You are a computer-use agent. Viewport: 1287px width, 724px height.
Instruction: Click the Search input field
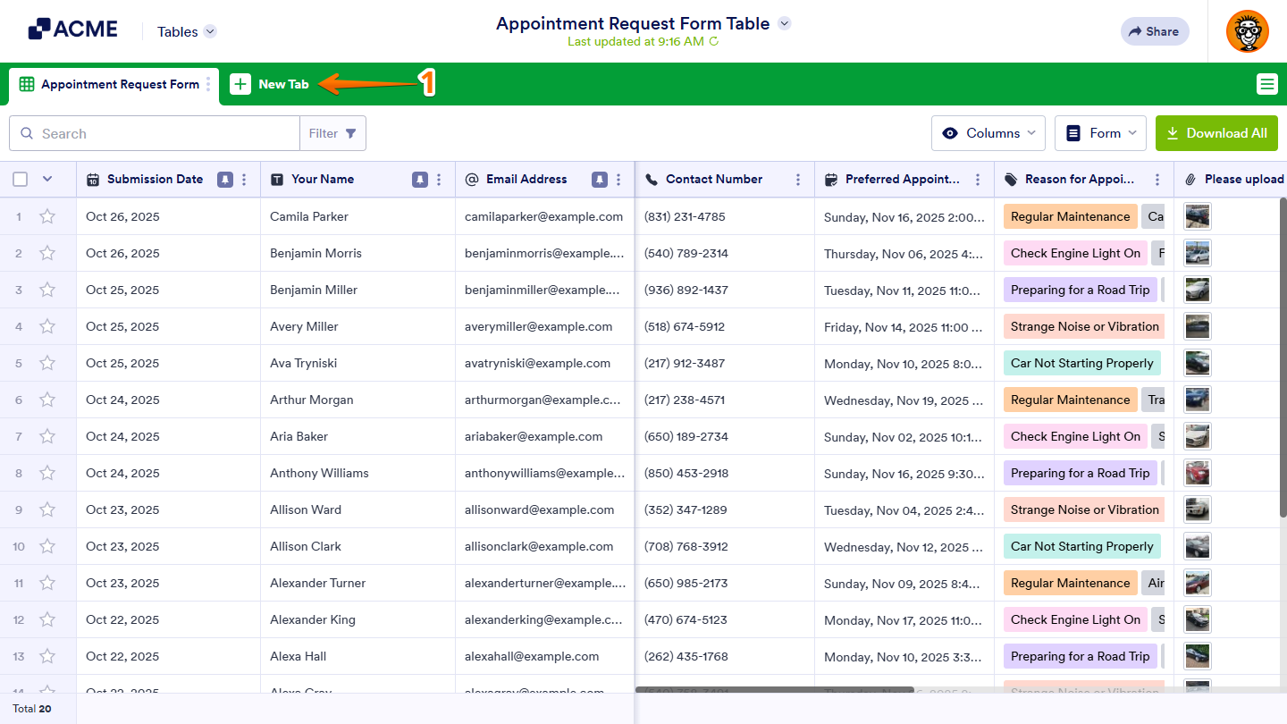click(x=155, y=133)
